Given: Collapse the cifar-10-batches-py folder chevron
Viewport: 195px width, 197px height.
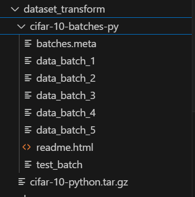Looking at the screenshot, I should (22, 27).
